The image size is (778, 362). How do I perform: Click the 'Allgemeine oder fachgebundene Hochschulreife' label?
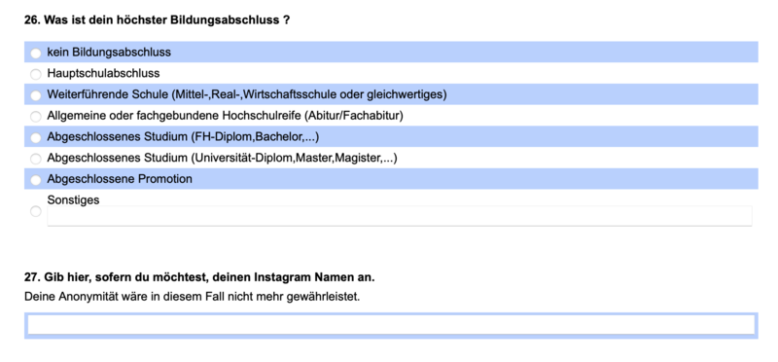[x=225, y=116]
